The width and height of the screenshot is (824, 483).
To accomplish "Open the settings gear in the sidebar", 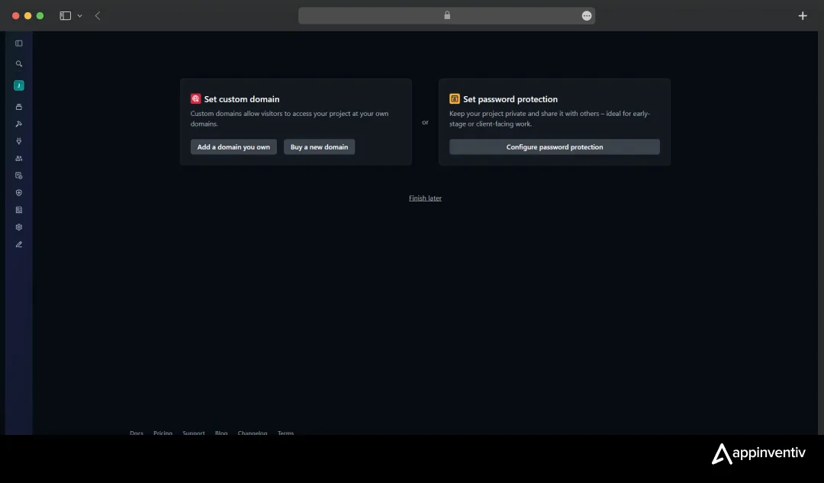I will tap(18, 227).
